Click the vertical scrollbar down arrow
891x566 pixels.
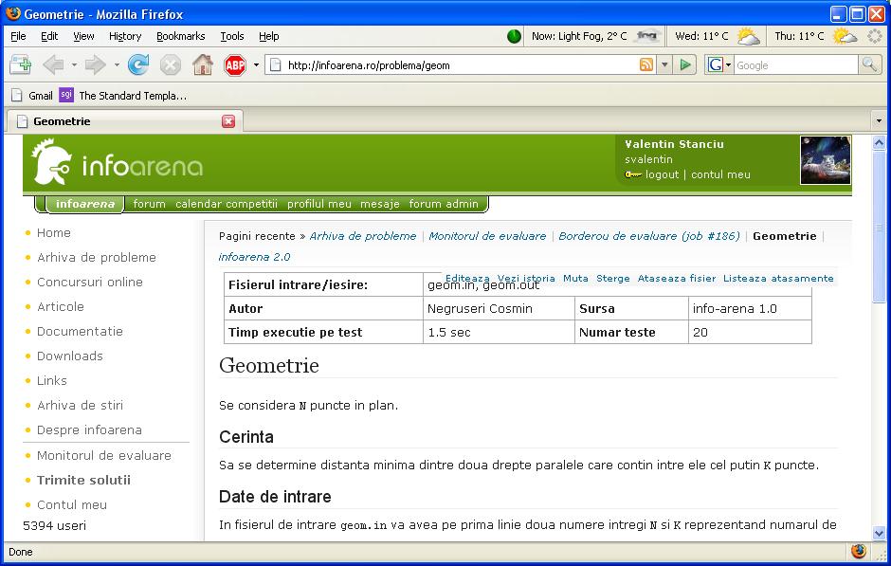click(x=879, y=534)
